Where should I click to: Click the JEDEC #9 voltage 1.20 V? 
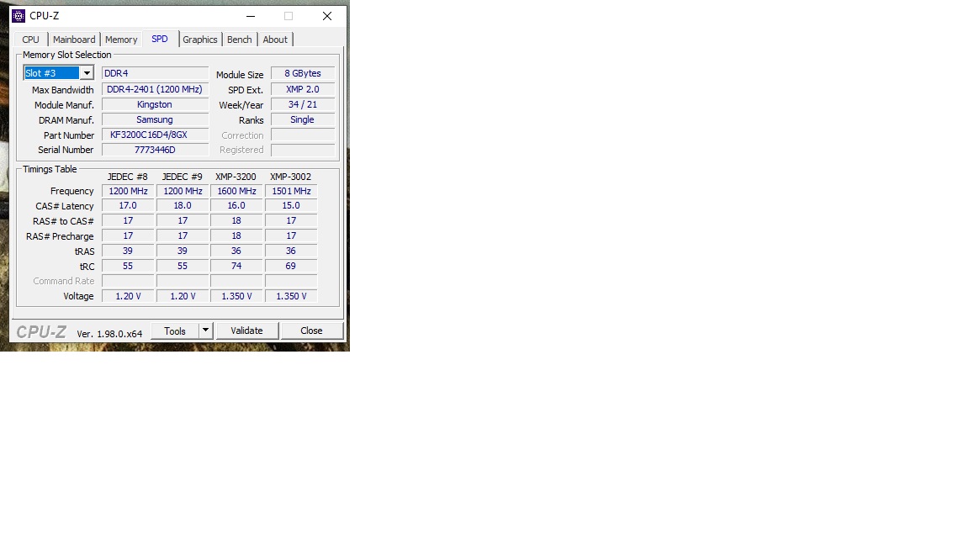coord(183,296)
